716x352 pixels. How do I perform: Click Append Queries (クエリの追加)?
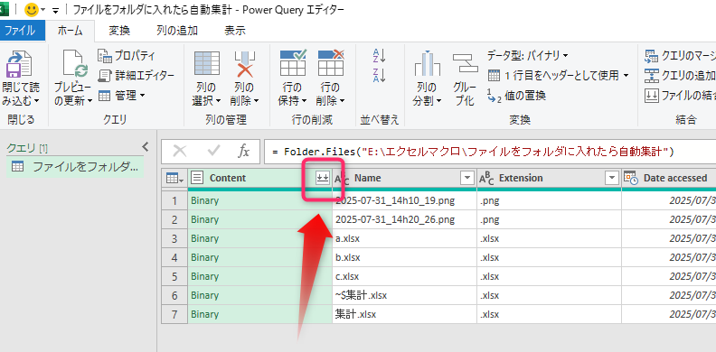[680, 75]
